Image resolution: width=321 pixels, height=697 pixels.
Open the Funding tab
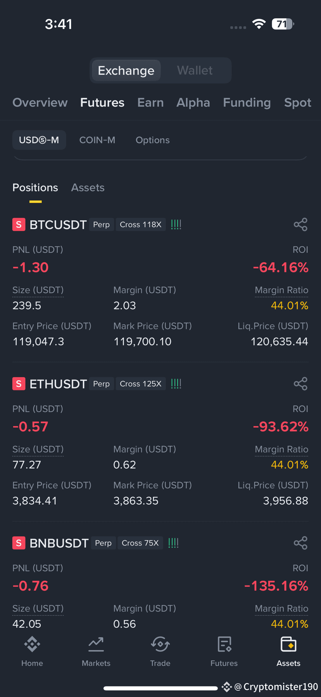[x=247, y=102]
